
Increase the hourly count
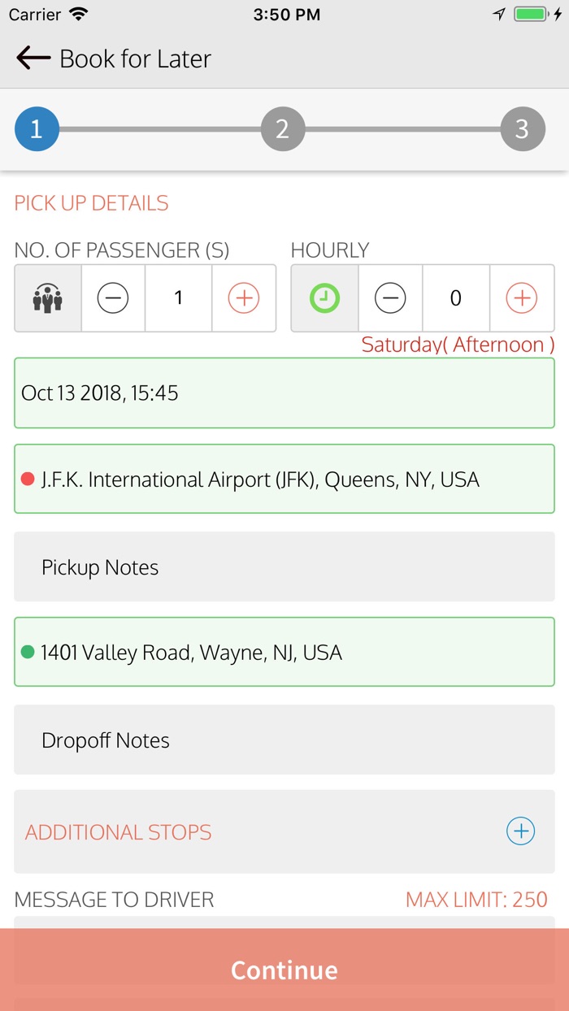521,298
